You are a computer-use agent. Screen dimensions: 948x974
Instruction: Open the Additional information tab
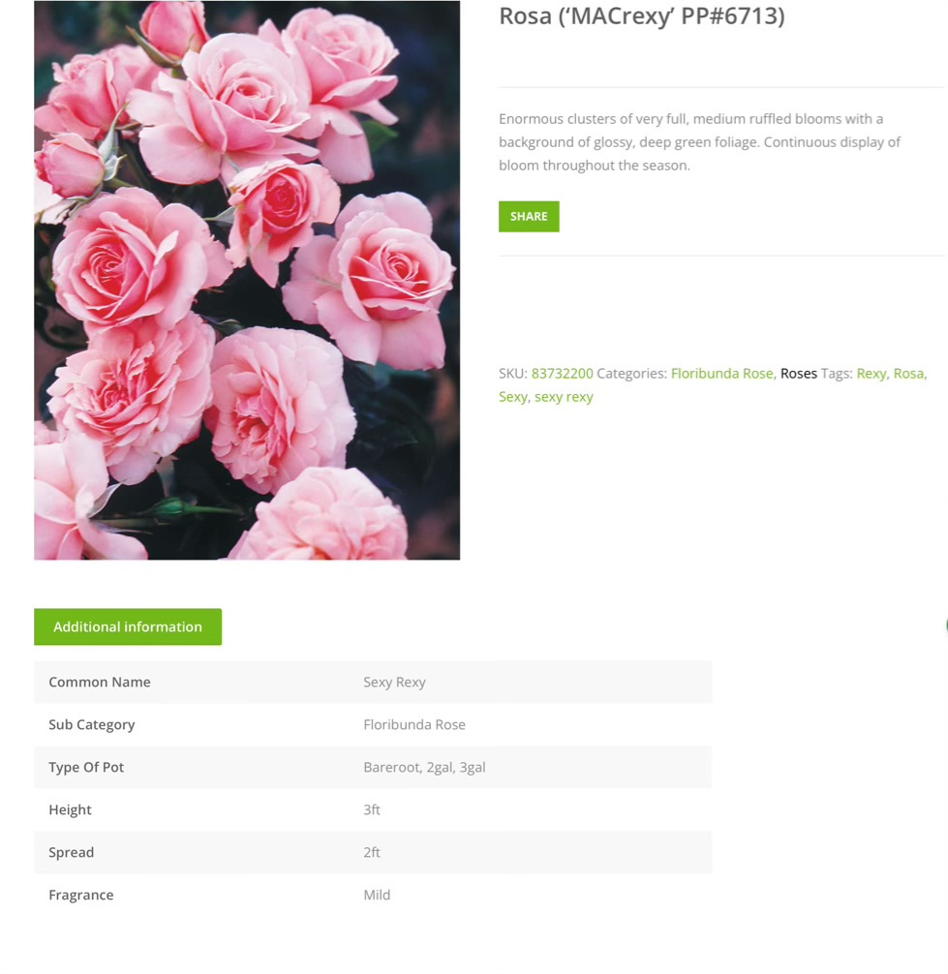[x=128, y=626]
